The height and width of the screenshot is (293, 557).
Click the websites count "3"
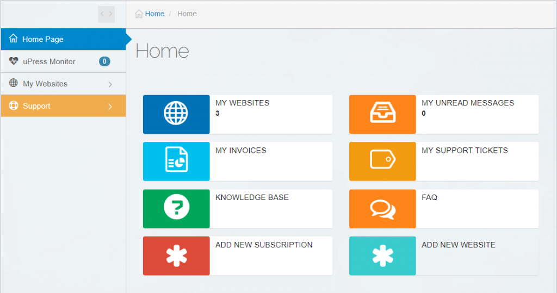(218, 114)
